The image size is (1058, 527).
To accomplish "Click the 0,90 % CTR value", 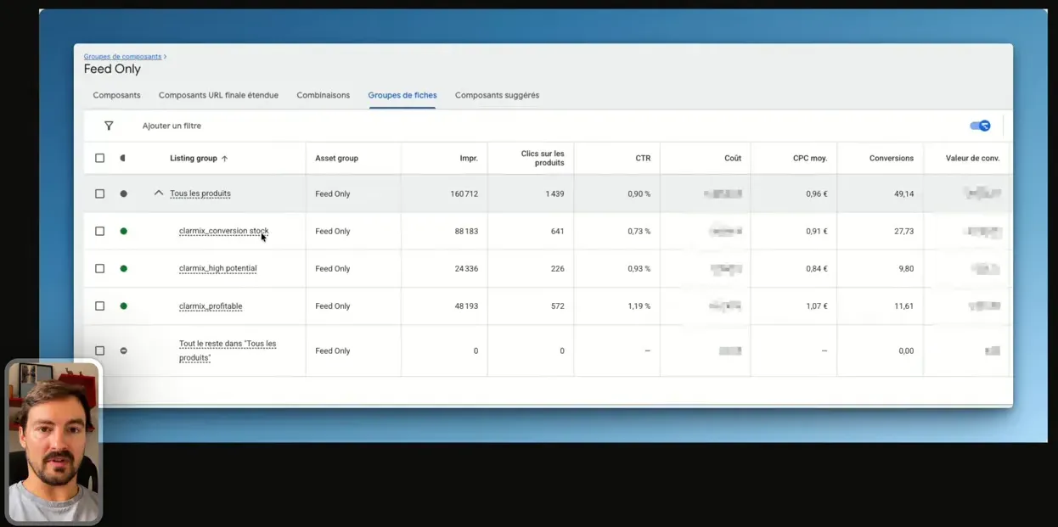I will point(639,193).
